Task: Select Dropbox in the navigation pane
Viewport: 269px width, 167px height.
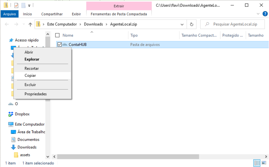Action: click(22, 114)
